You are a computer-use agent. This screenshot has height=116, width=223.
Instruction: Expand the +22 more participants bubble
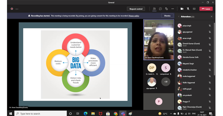pos(166,82)
